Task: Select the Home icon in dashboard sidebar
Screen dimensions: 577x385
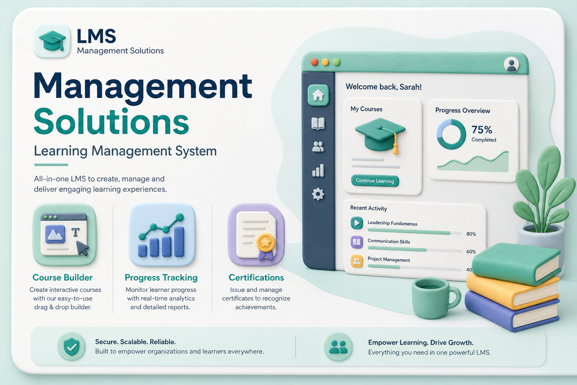Action: (318, 95)
